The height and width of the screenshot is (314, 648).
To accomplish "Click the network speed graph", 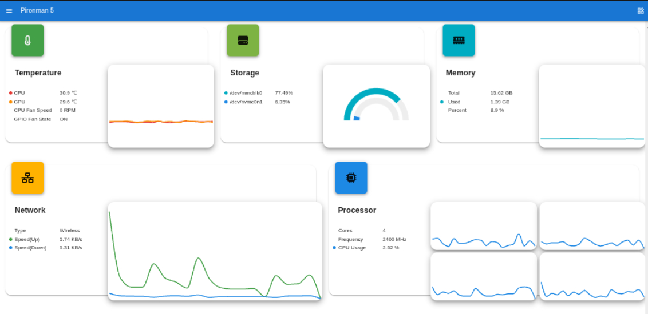I will point(215,251).
